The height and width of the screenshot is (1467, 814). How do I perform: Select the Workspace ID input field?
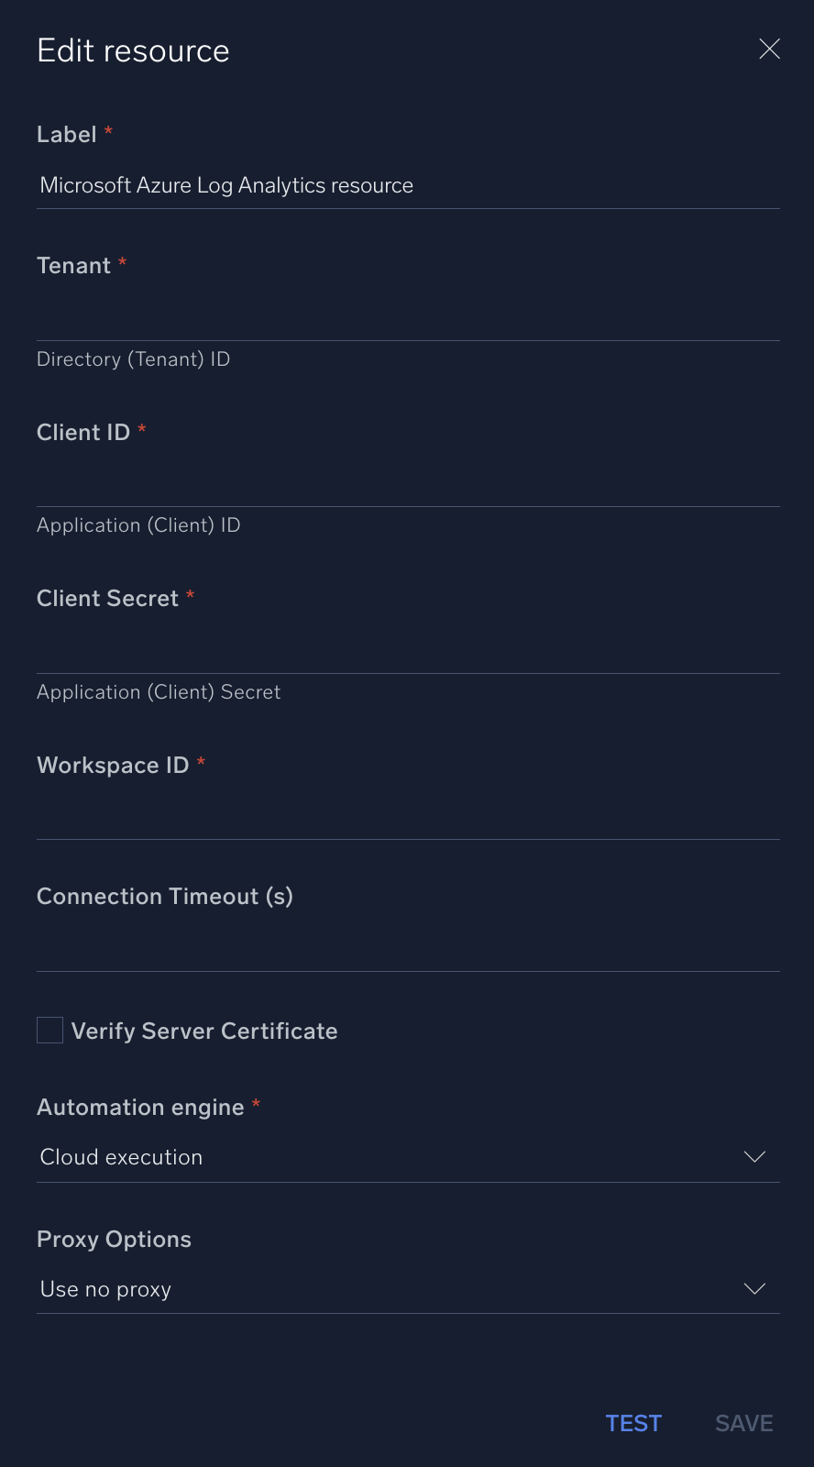tap(408, 816)
